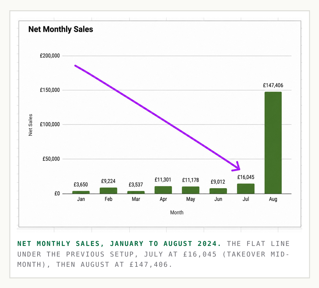Click the Net Monthly Sales chart title
This screenshot has height=288, width=319.
point(61,29)
